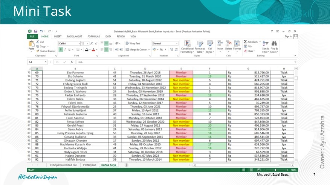Screen dimensions: 330x185
Task: Toggle Bold formatting button
Action: click(61, 50)
